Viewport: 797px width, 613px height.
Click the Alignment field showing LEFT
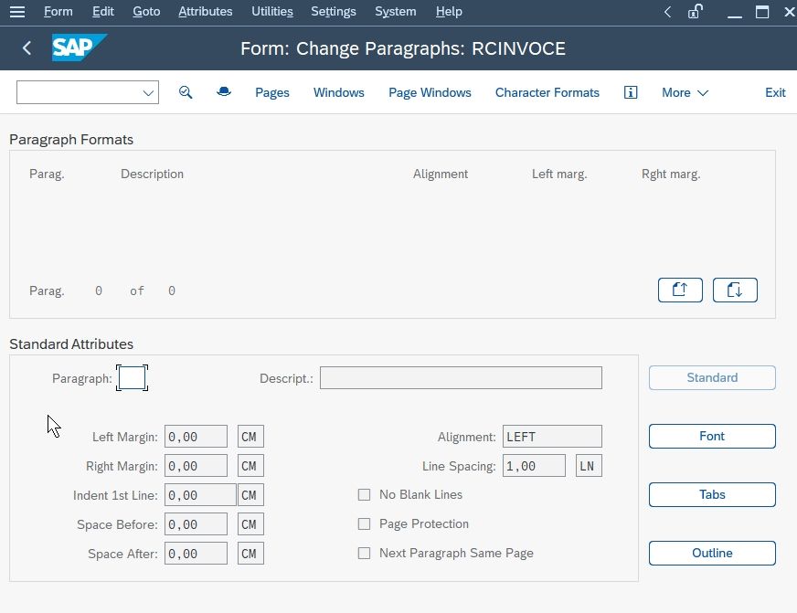point(553,437)
